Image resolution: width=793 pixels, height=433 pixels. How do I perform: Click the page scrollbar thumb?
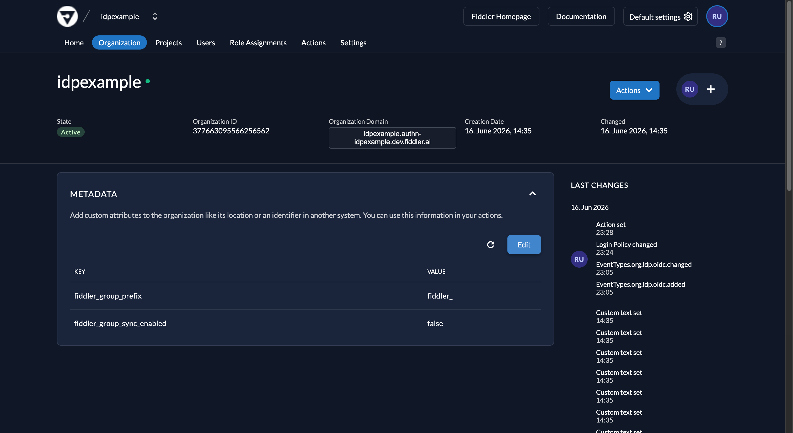coord(789,95)
